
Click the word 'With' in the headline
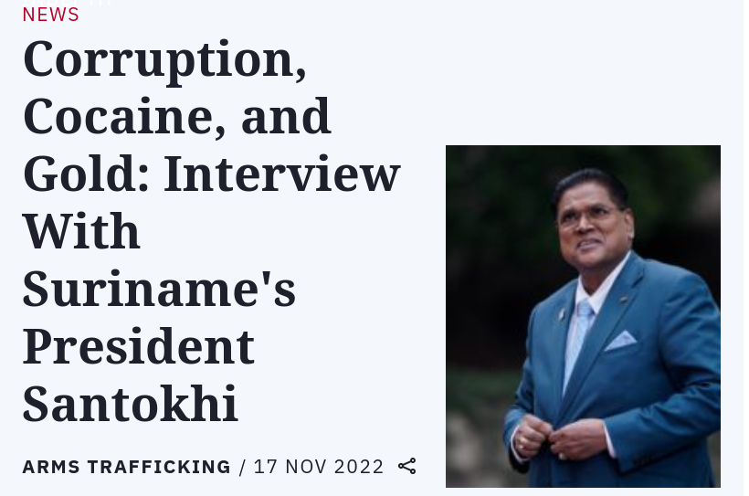(81, 232)
